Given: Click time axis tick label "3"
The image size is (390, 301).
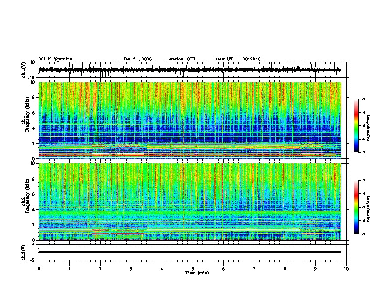Looking at the screenshot, I should click(x=131, y=269).
